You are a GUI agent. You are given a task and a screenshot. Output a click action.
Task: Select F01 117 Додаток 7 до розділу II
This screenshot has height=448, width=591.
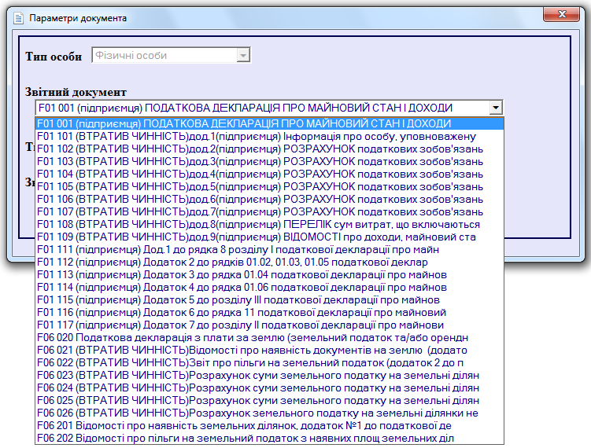pos(239,325)
